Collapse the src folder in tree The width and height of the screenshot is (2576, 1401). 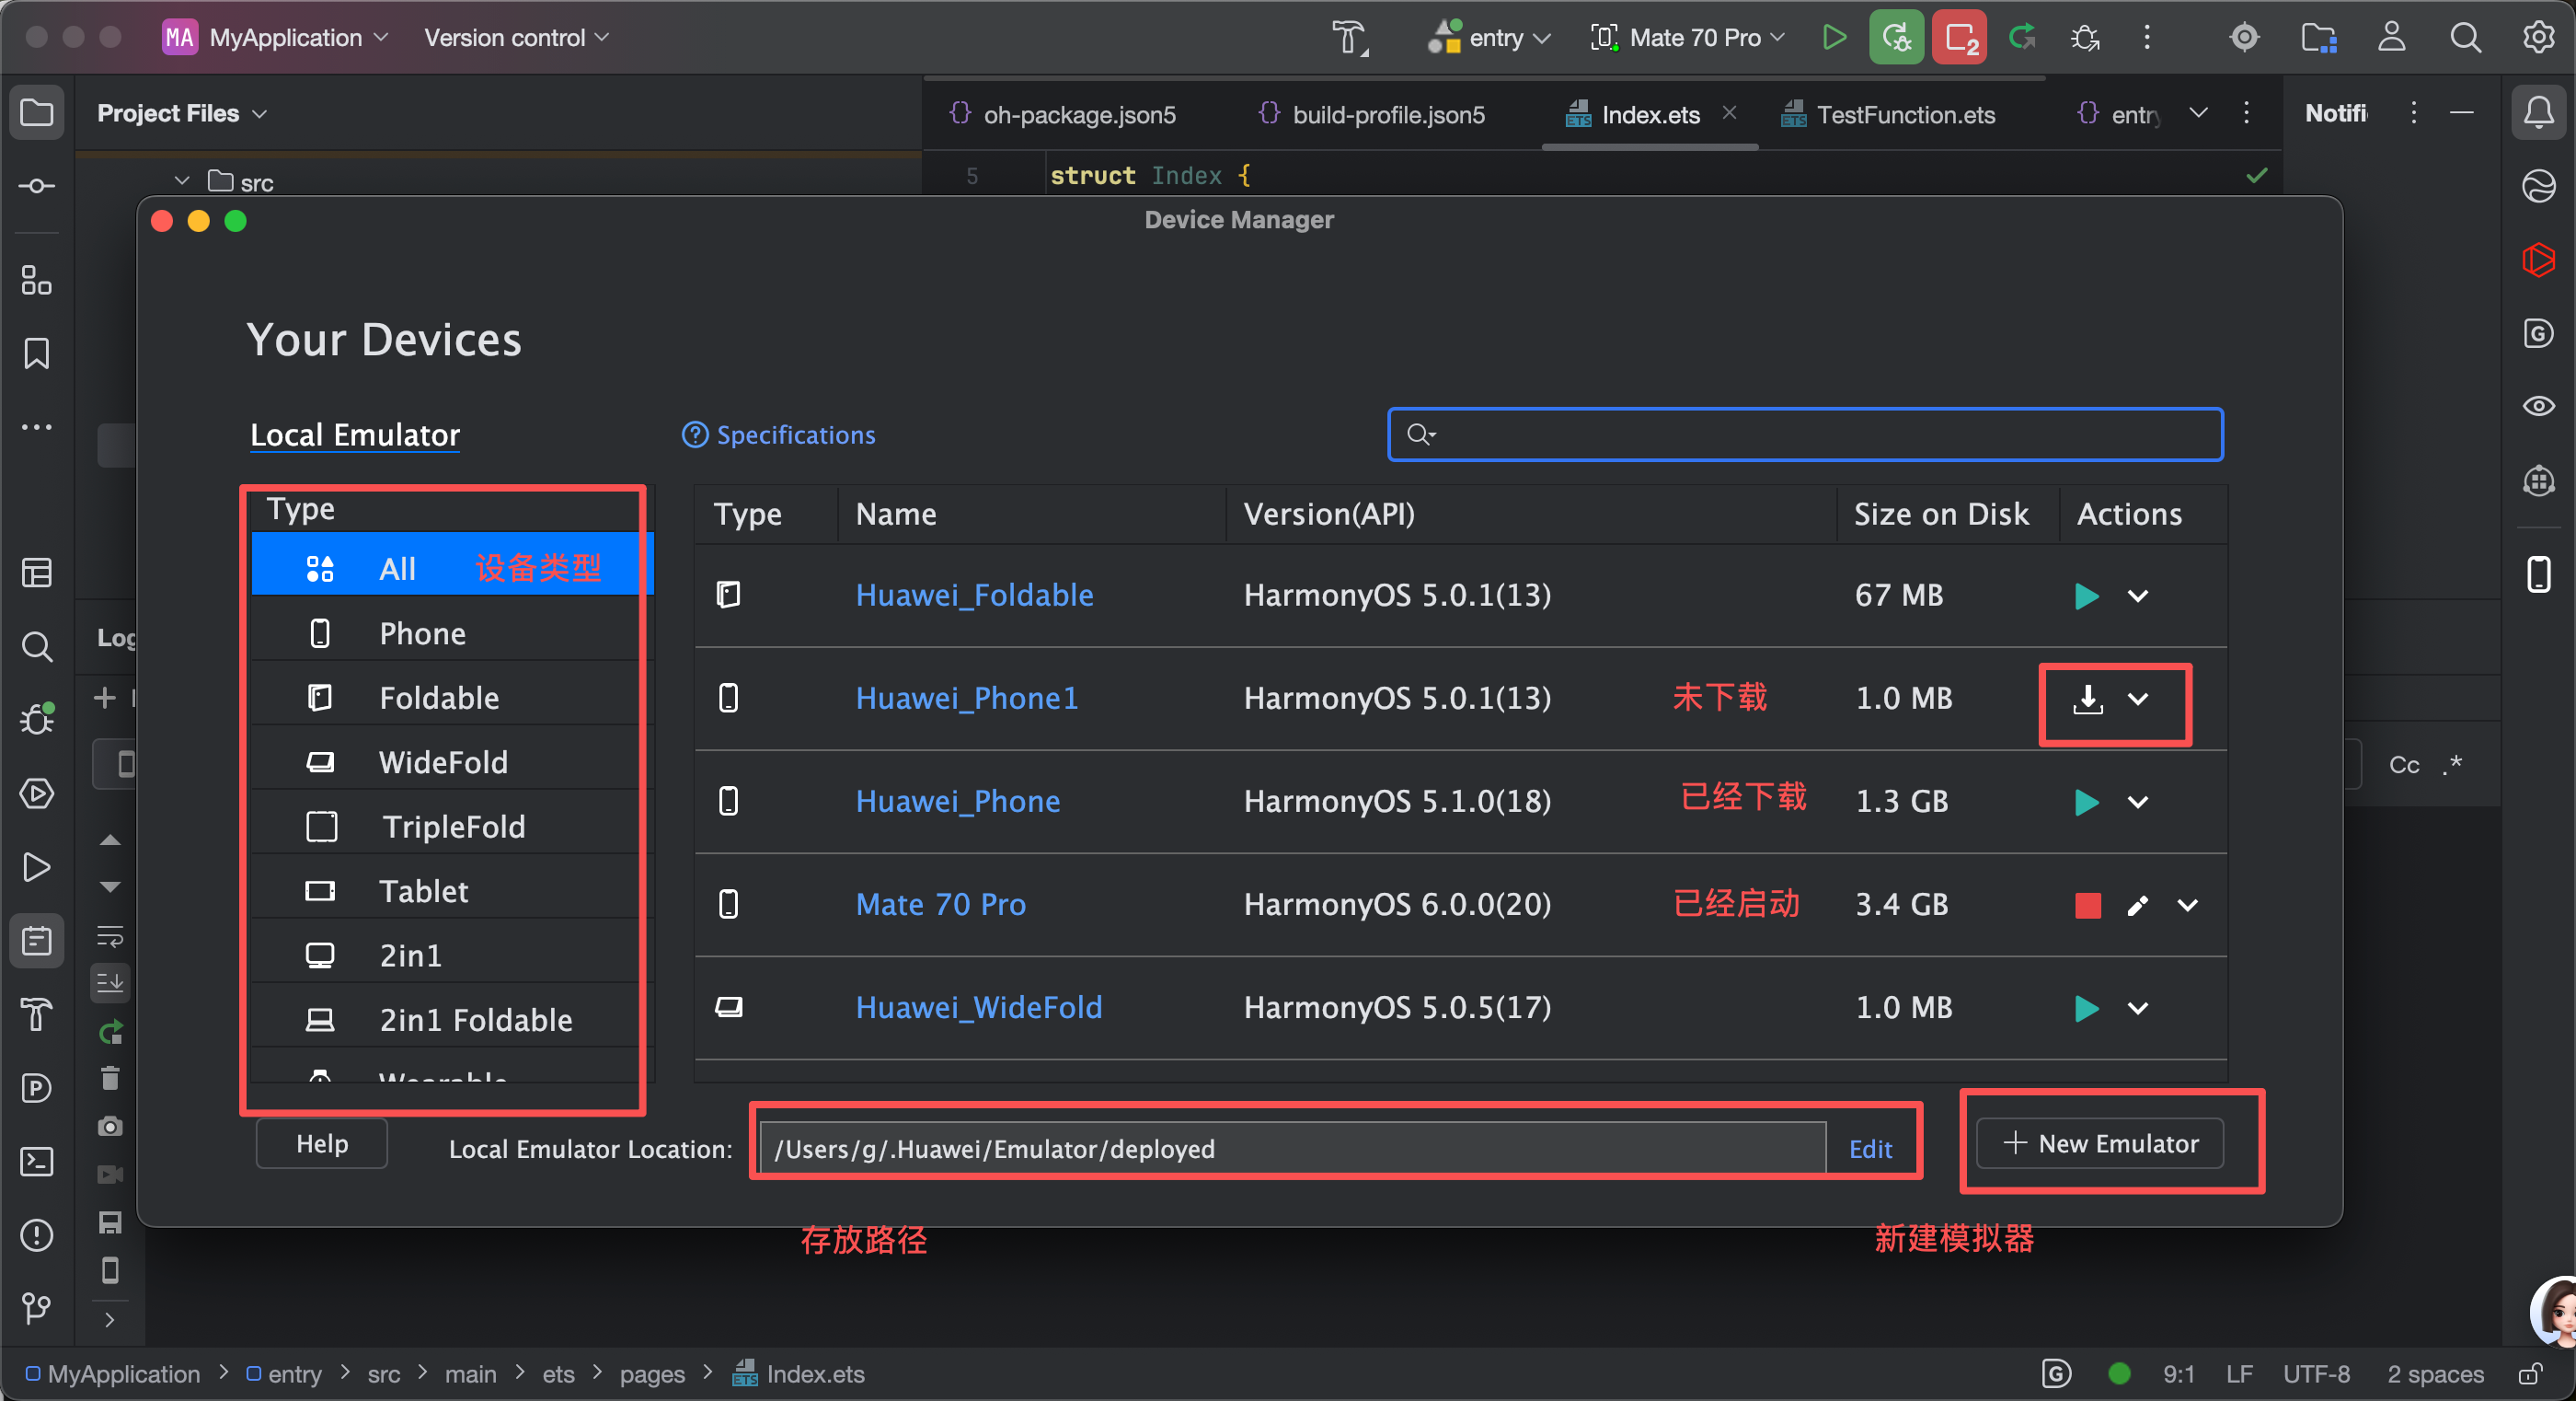pyautogui.click(x=182, y=182)
